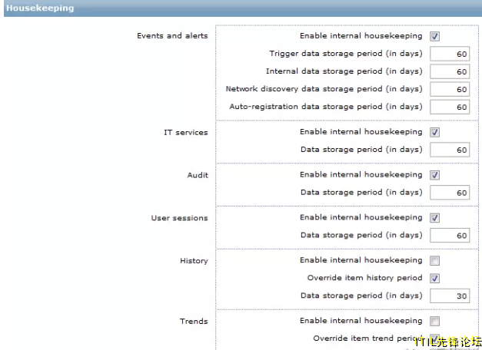Click Trigger data storage period field
This screenshot has height=350, width=482.
coord(450,54)
